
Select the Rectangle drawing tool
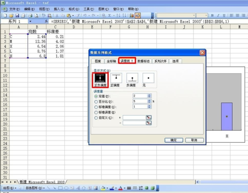pyautogui.click(x=60, y=188)
